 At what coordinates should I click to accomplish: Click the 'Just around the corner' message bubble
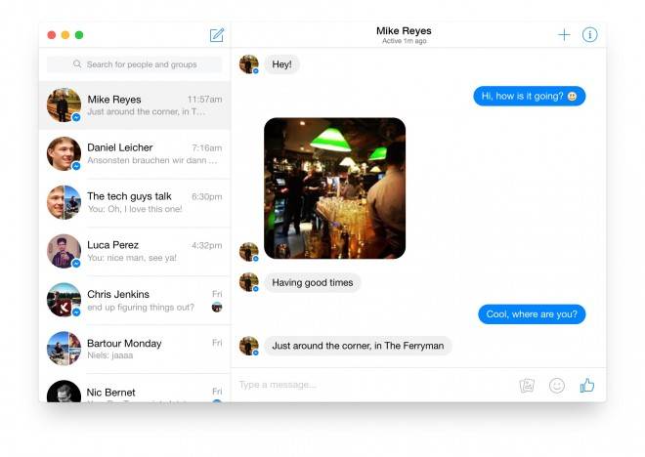[x=358, y=346]
